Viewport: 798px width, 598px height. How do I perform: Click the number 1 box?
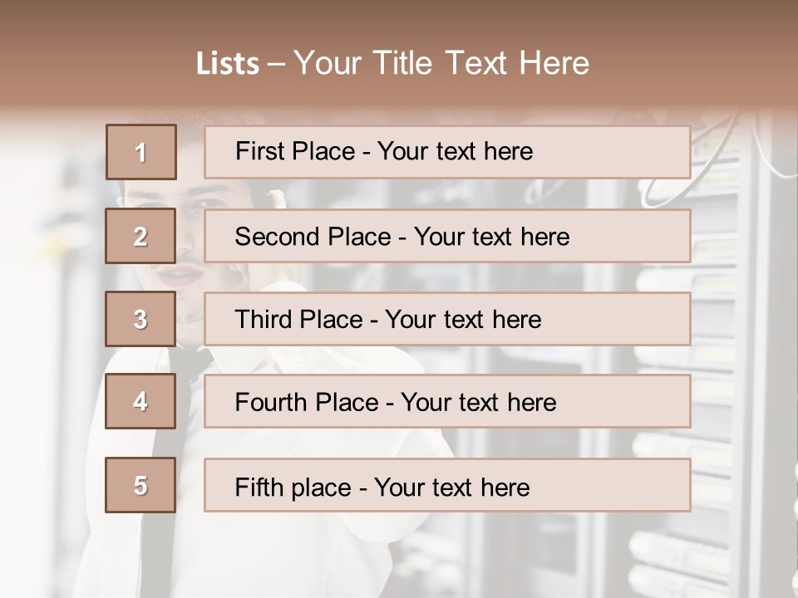click(141, 152)
